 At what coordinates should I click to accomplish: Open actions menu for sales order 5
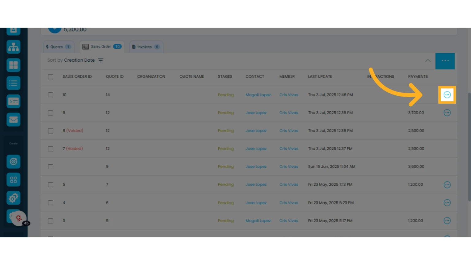(x=447, y=185)
